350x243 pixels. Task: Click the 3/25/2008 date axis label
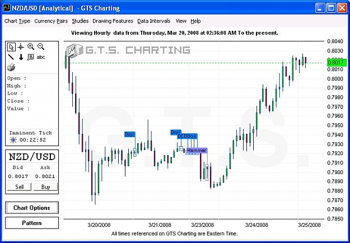309,225
